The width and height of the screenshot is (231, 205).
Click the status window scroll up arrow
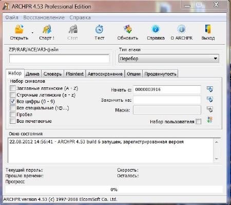[217, 142]
